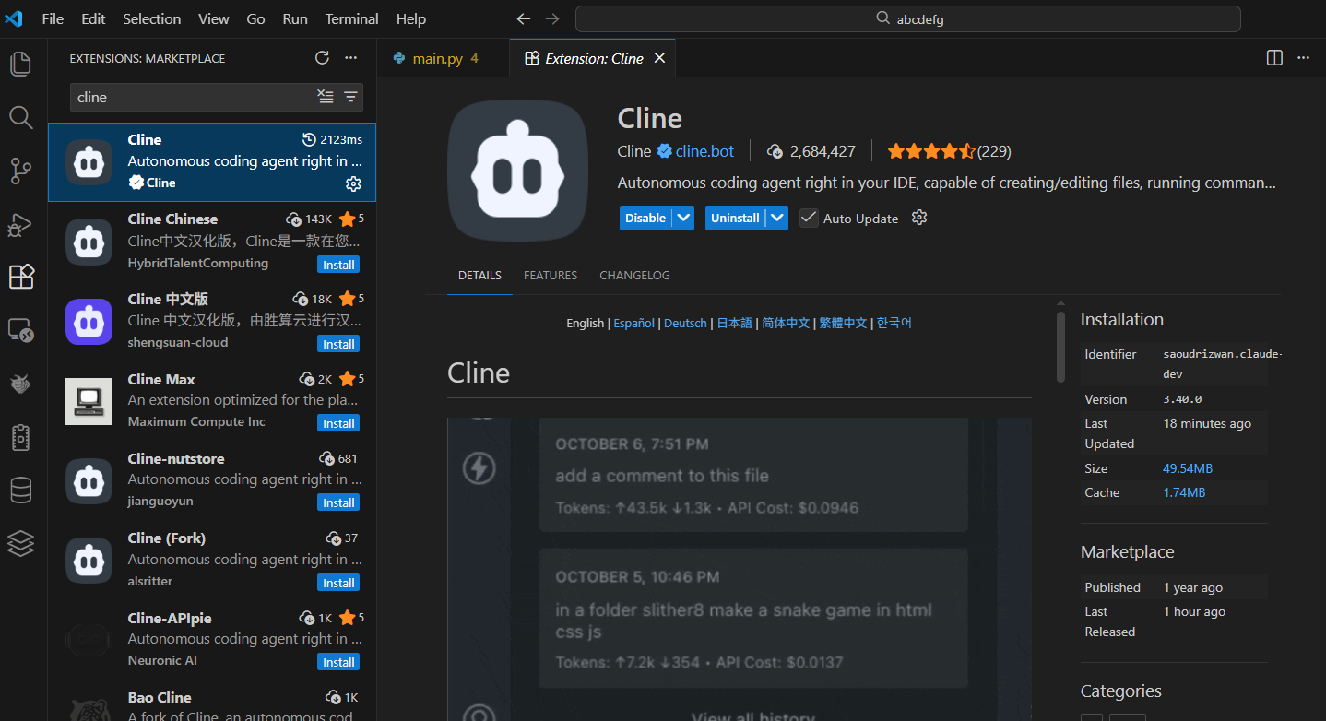Go back using title bar arrow

[x=523, y=18]
